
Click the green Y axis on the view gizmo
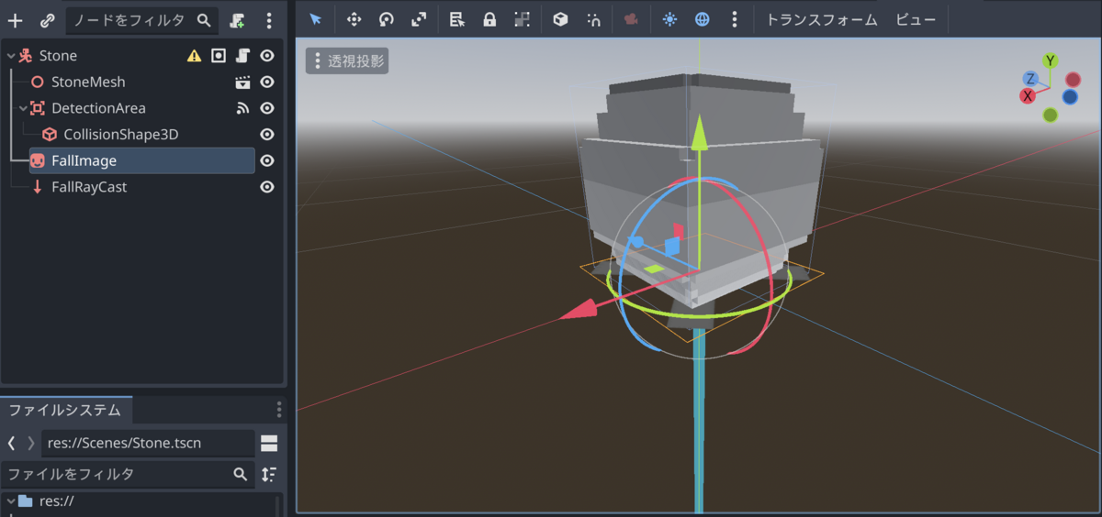coord(1050,60)
